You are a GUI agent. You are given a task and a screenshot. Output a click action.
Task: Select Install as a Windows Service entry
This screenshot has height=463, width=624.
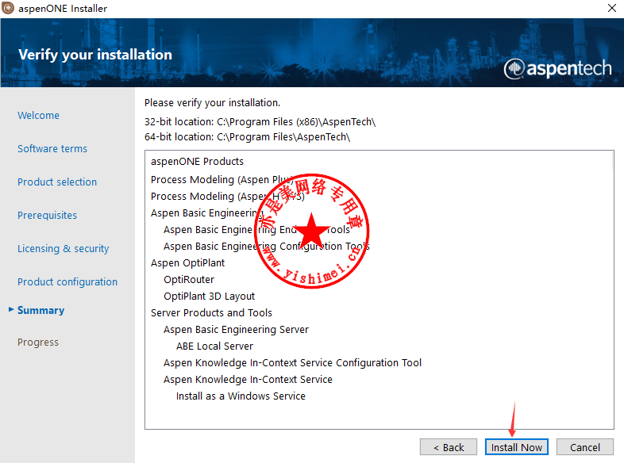click(241, 396)
